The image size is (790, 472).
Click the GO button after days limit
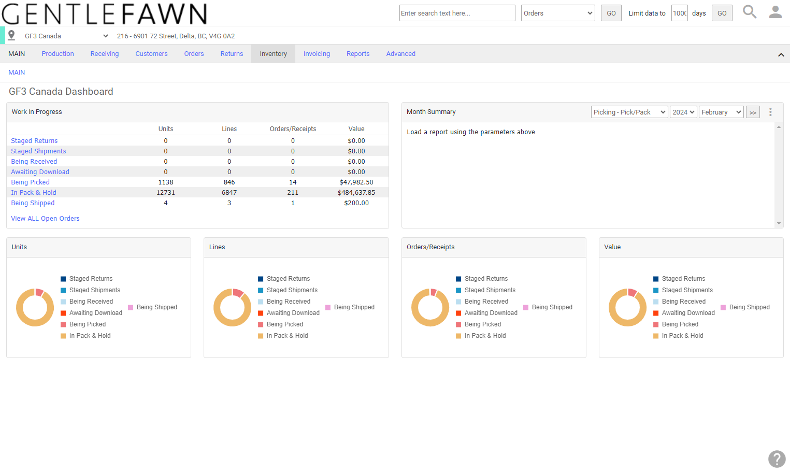click(x=722, y=13)
